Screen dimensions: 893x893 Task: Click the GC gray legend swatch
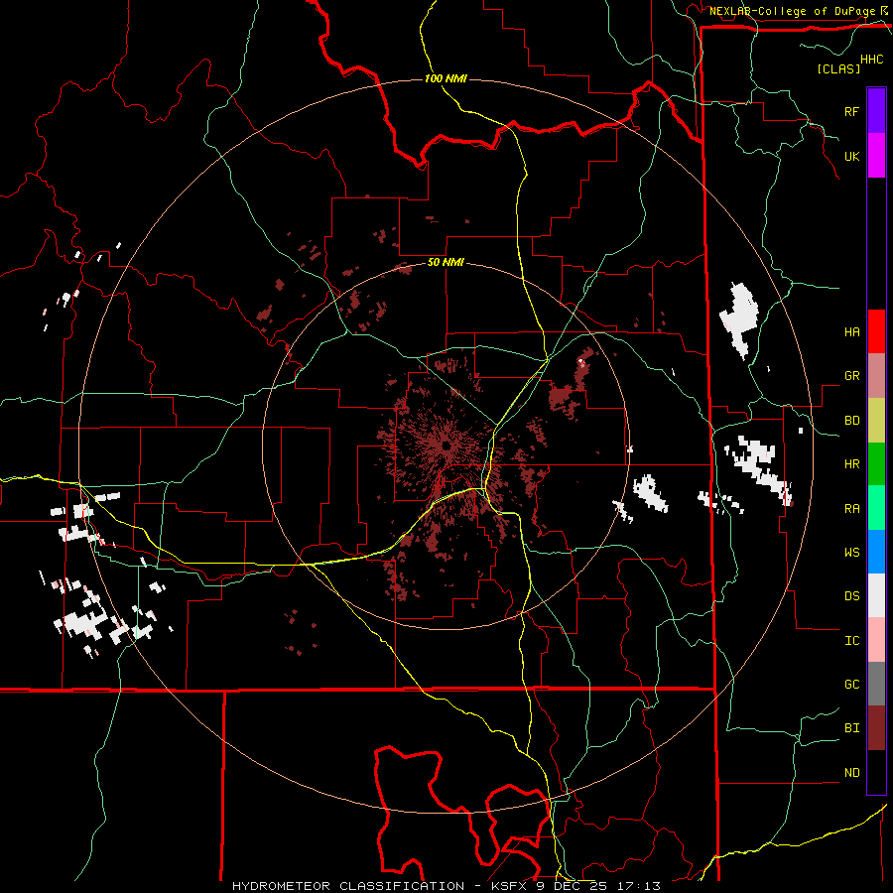tap(876, 684)
